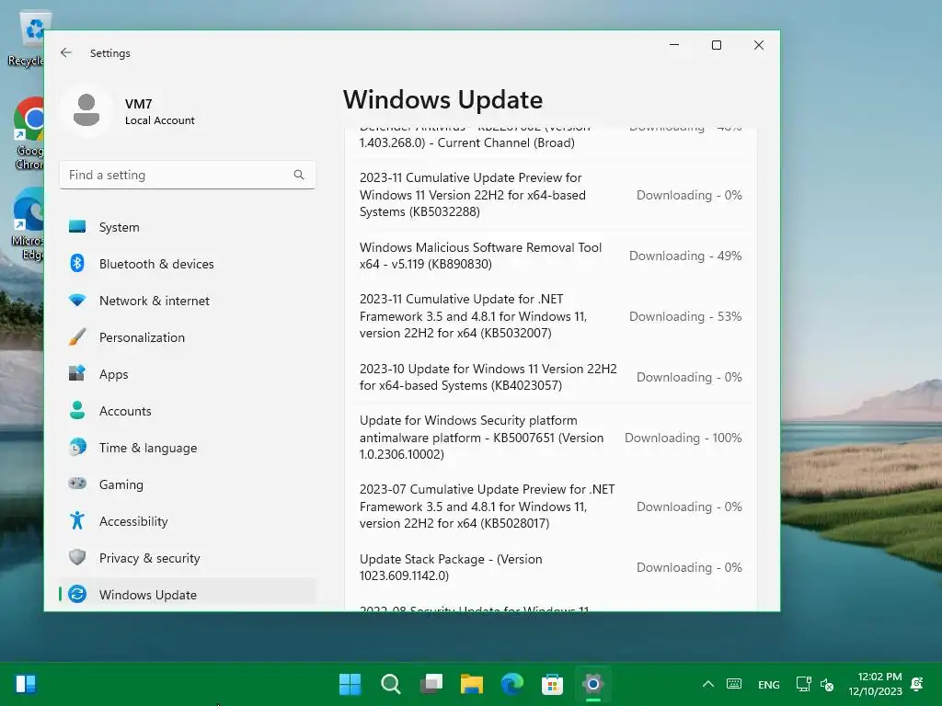
Task: Click the VM7 Local Account name
Action: click(x=159, y=111)
